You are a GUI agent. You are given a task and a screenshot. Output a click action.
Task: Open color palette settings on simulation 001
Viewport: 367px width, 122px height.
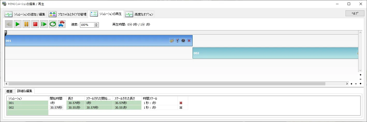172,40
